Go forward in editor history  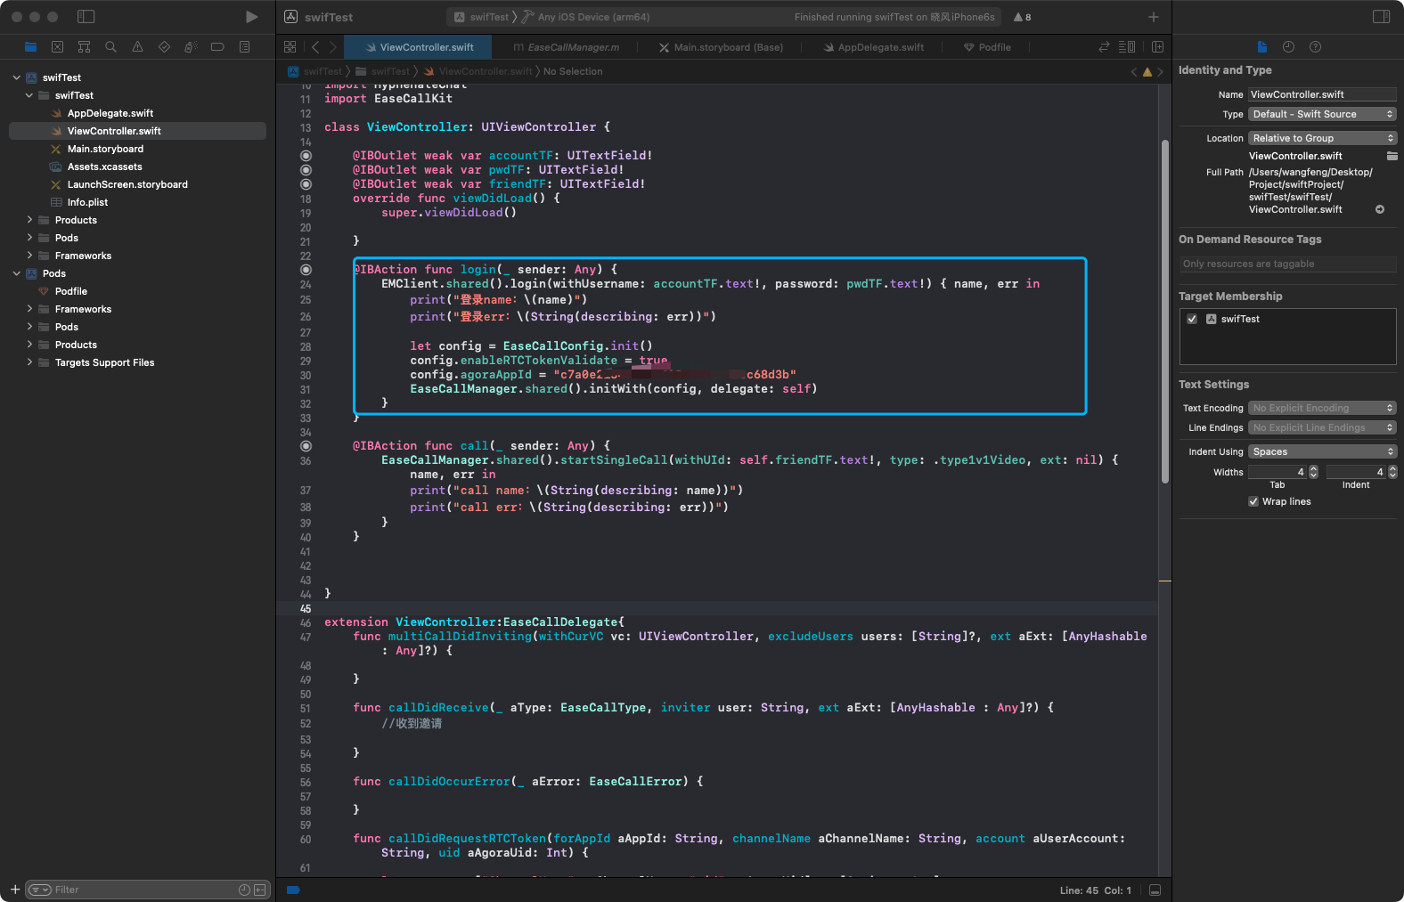[333, 46]
